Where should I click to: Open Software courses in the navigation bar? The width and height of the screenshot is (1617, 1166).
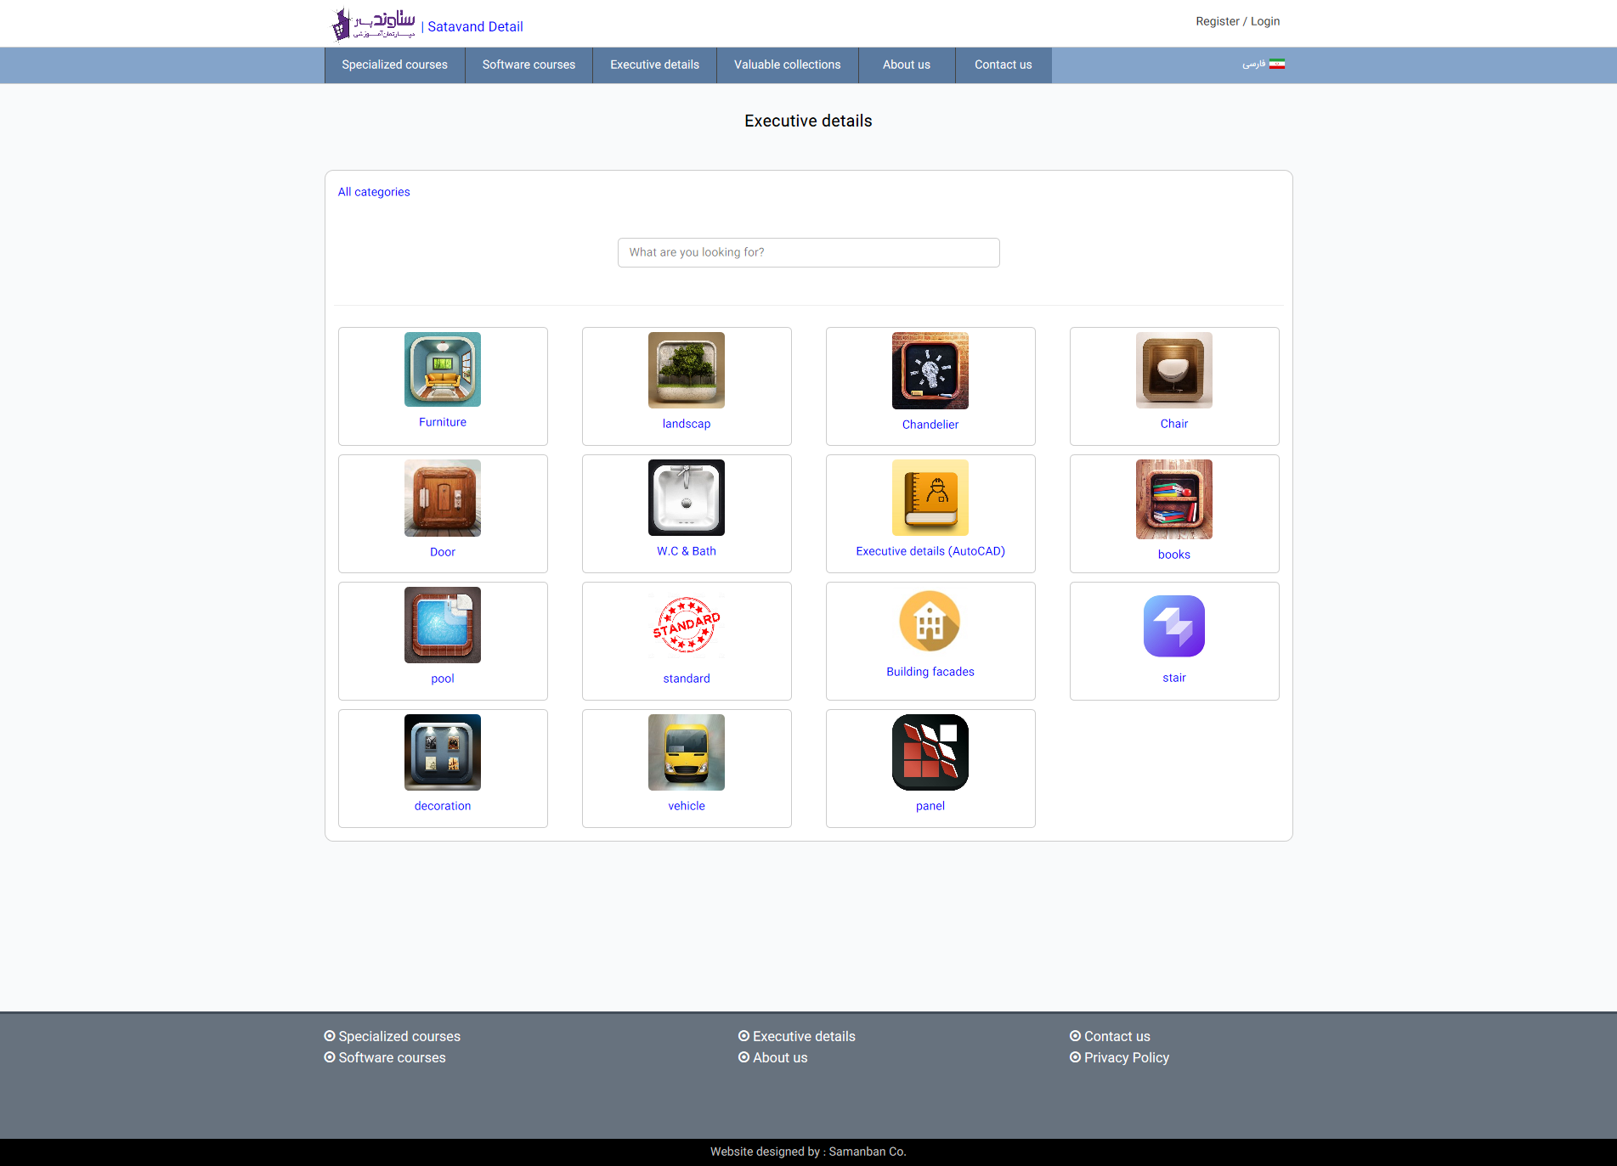coord(529,65)
